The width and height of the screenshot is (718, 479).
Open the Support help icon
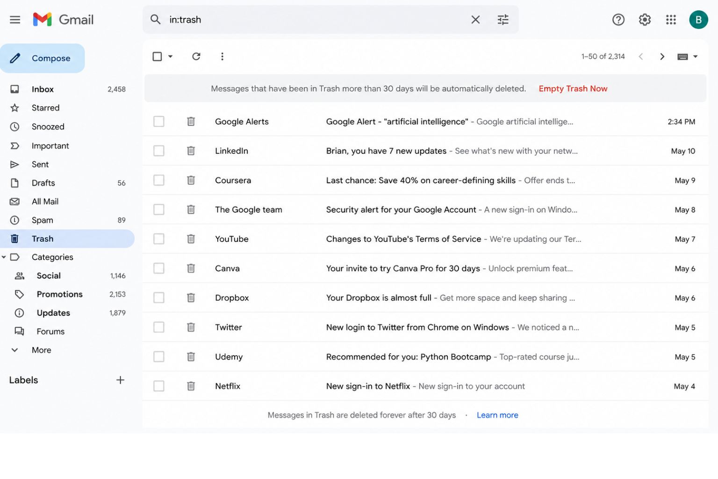tap(618, 20)
